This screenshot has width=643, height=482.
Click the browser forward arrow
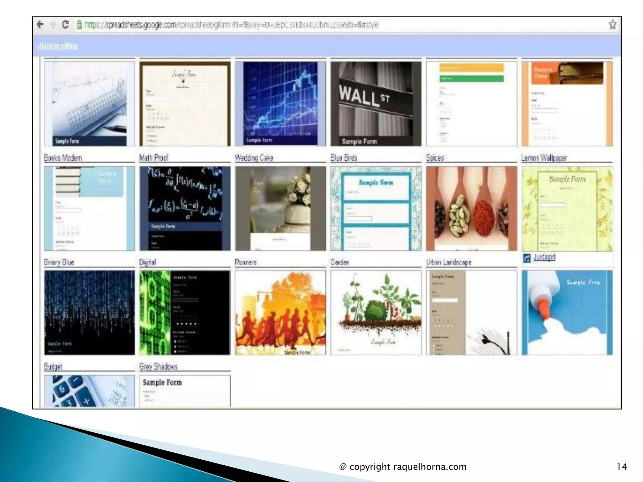click(x=52, y=24)
